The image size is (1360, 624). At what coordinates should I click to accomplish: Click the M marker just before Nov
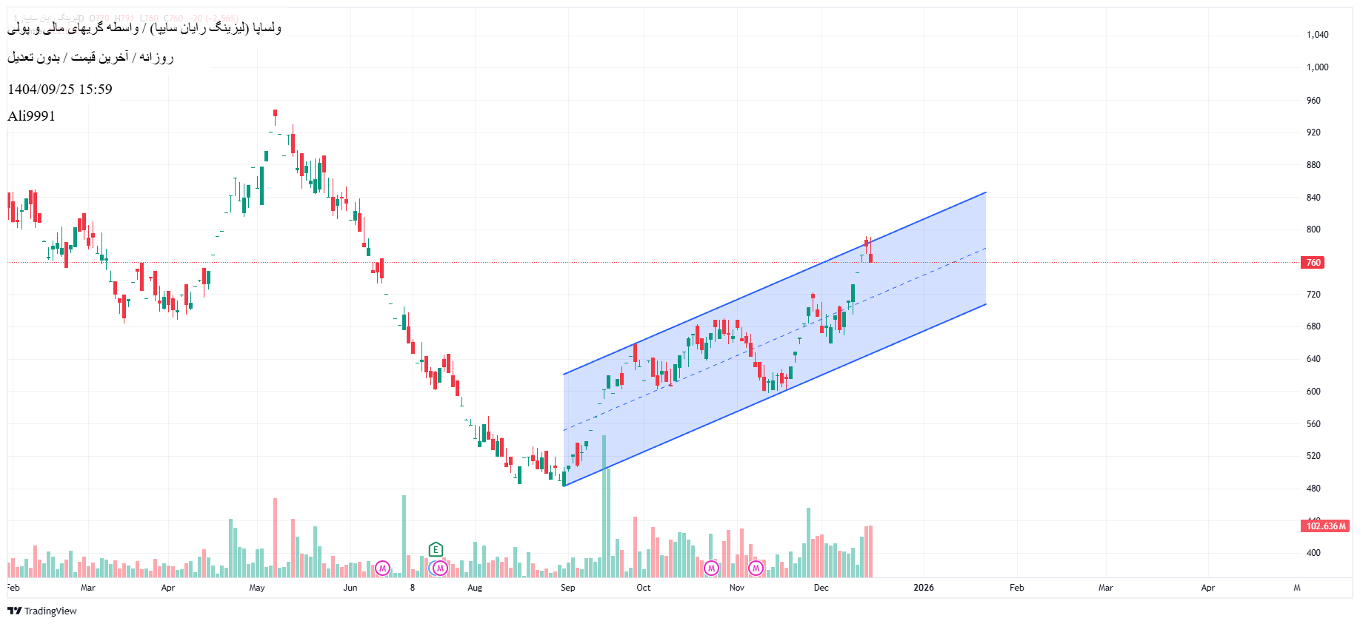click(711, 568)
